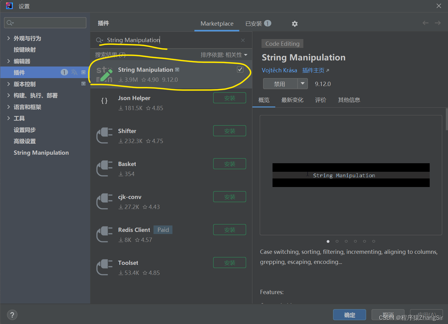
Task: Select 高级设置 in the settings tree
Action: click(x=25, y=141)
